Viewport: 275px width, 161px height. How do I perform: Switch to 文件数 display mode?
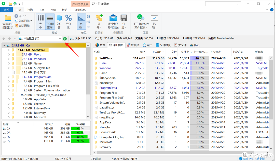(x=59, y=22)
